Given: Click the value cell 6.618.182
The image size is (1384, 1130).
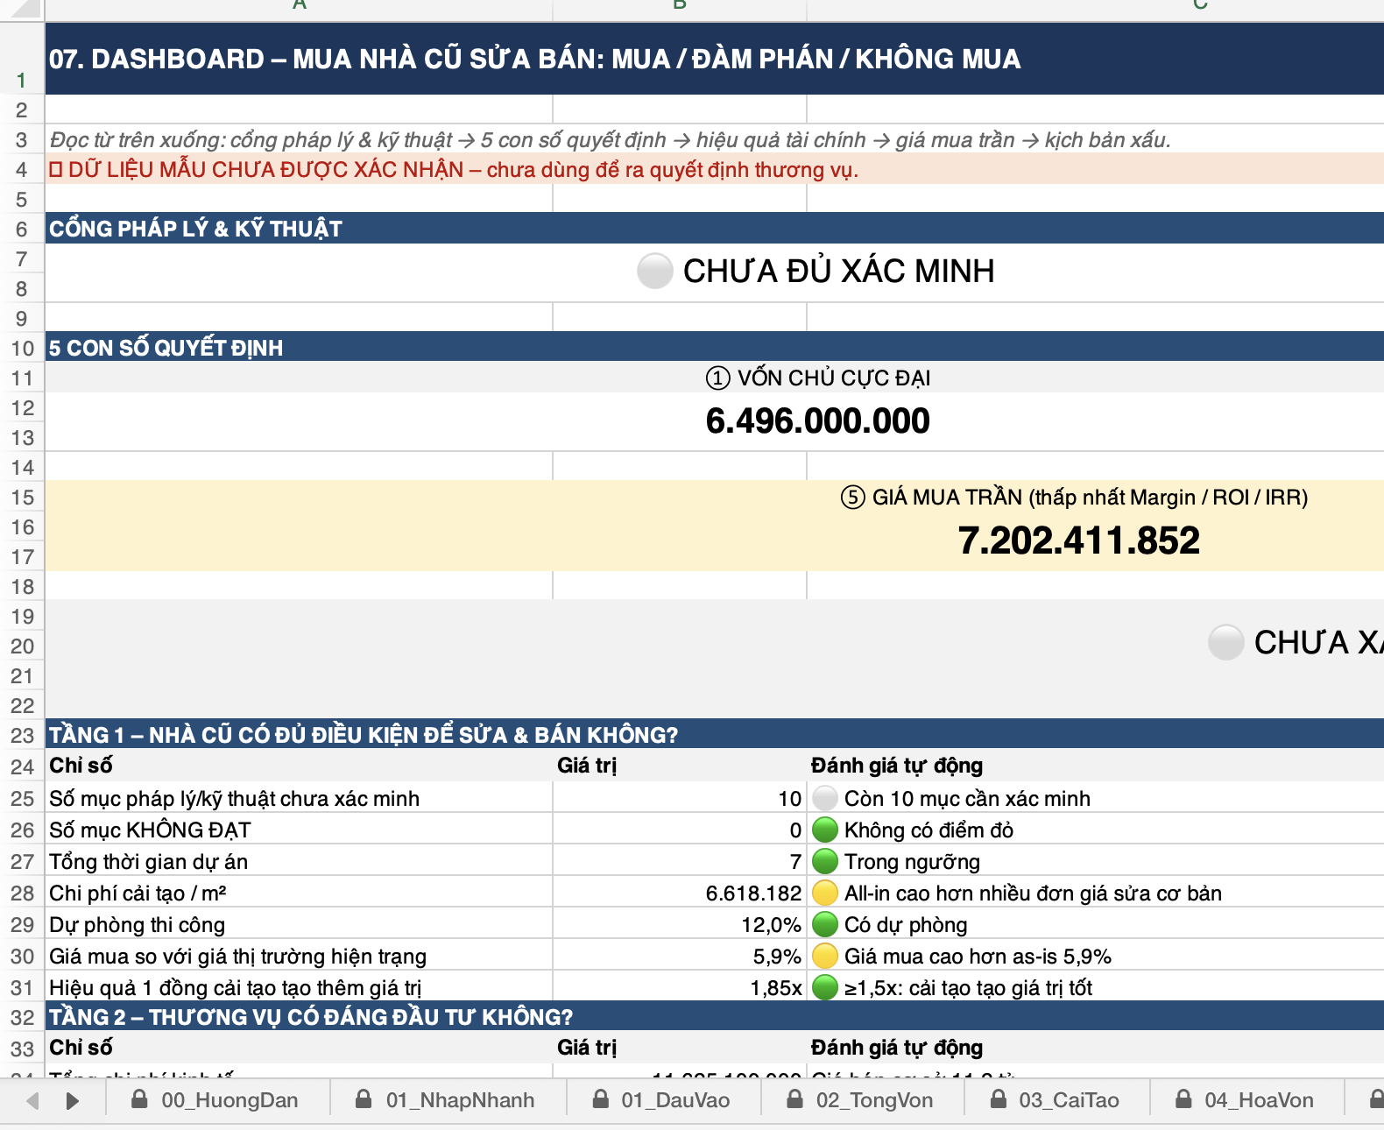Looking at the screenshot, I should [x=680, y=893].
